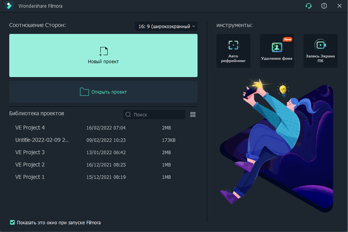Click date 09/02/2022 10:23
This screenshot has height=232, width=348.
[106, 140]
